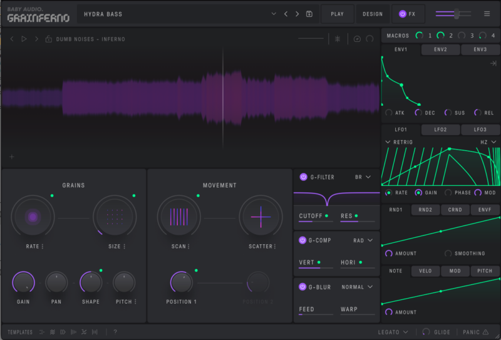The height and width of the screenshot is (340, 501).
Task: Open the G-FILTER type BR dropdown
Action: click(363, 177)
